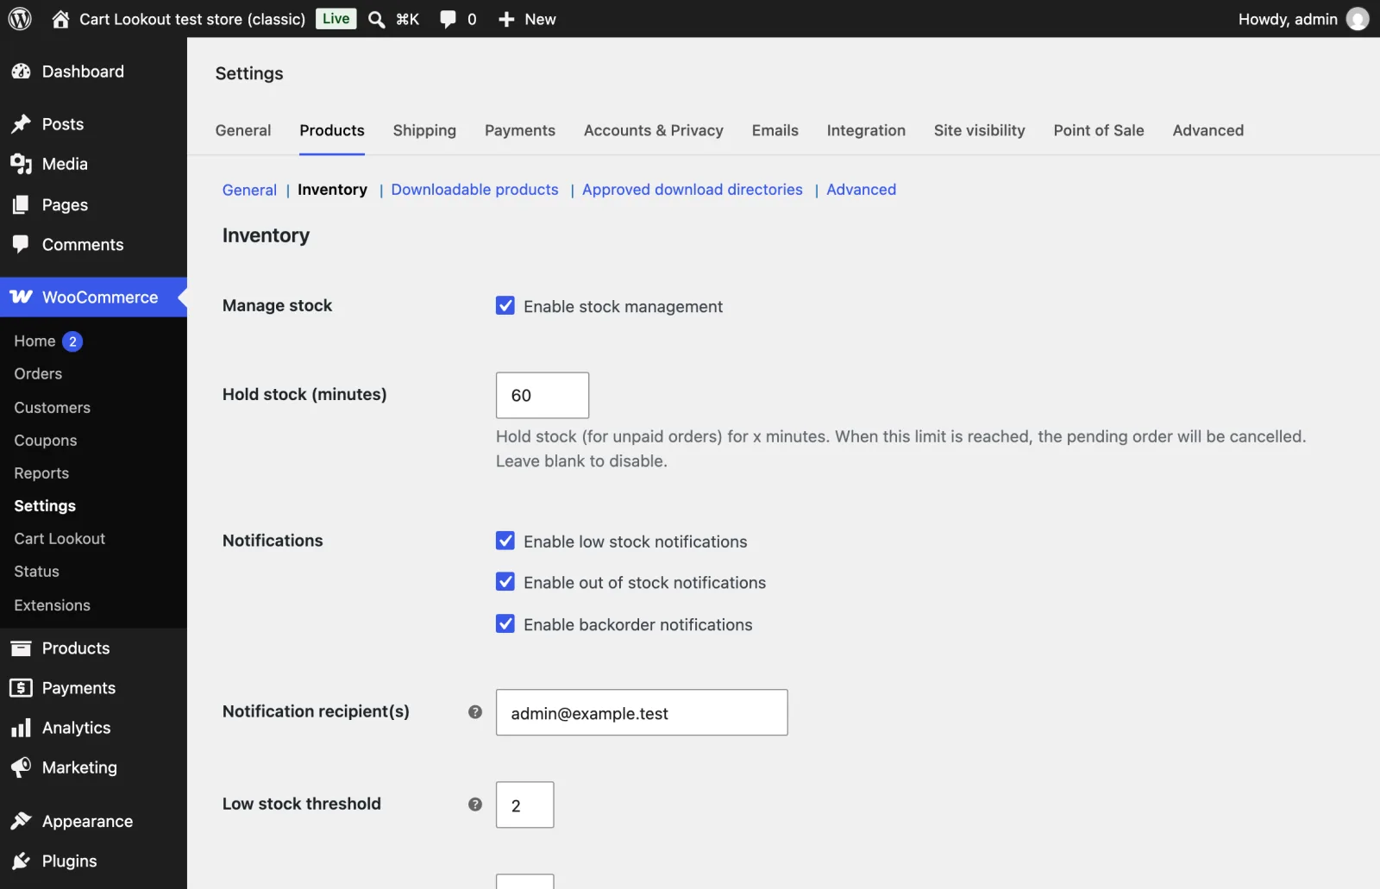Screen dimensions: 1380x889
Task: Go to the General products subsection link
Action: [249, 190]
